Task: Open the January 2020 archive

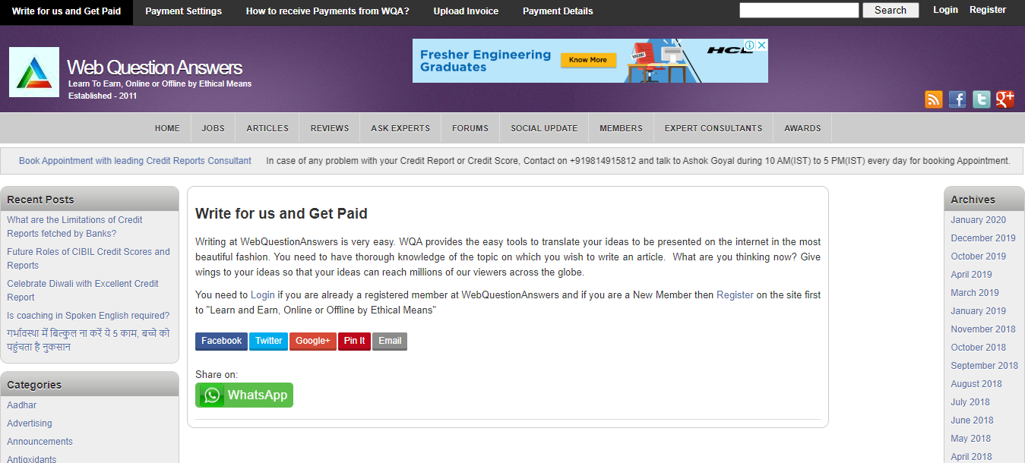Action: coord(978,220)
